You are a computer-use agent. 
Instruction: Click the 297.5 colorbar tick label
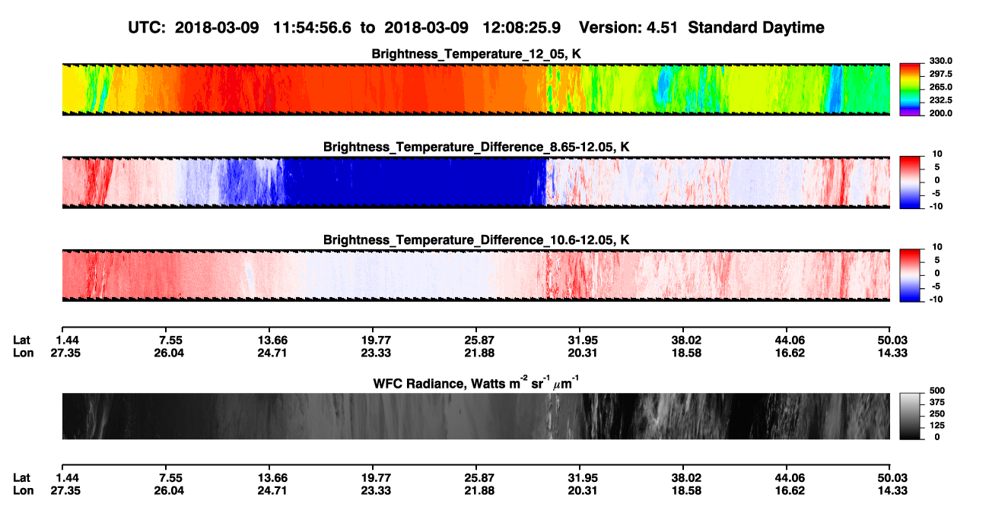click(x=940, y=74)
